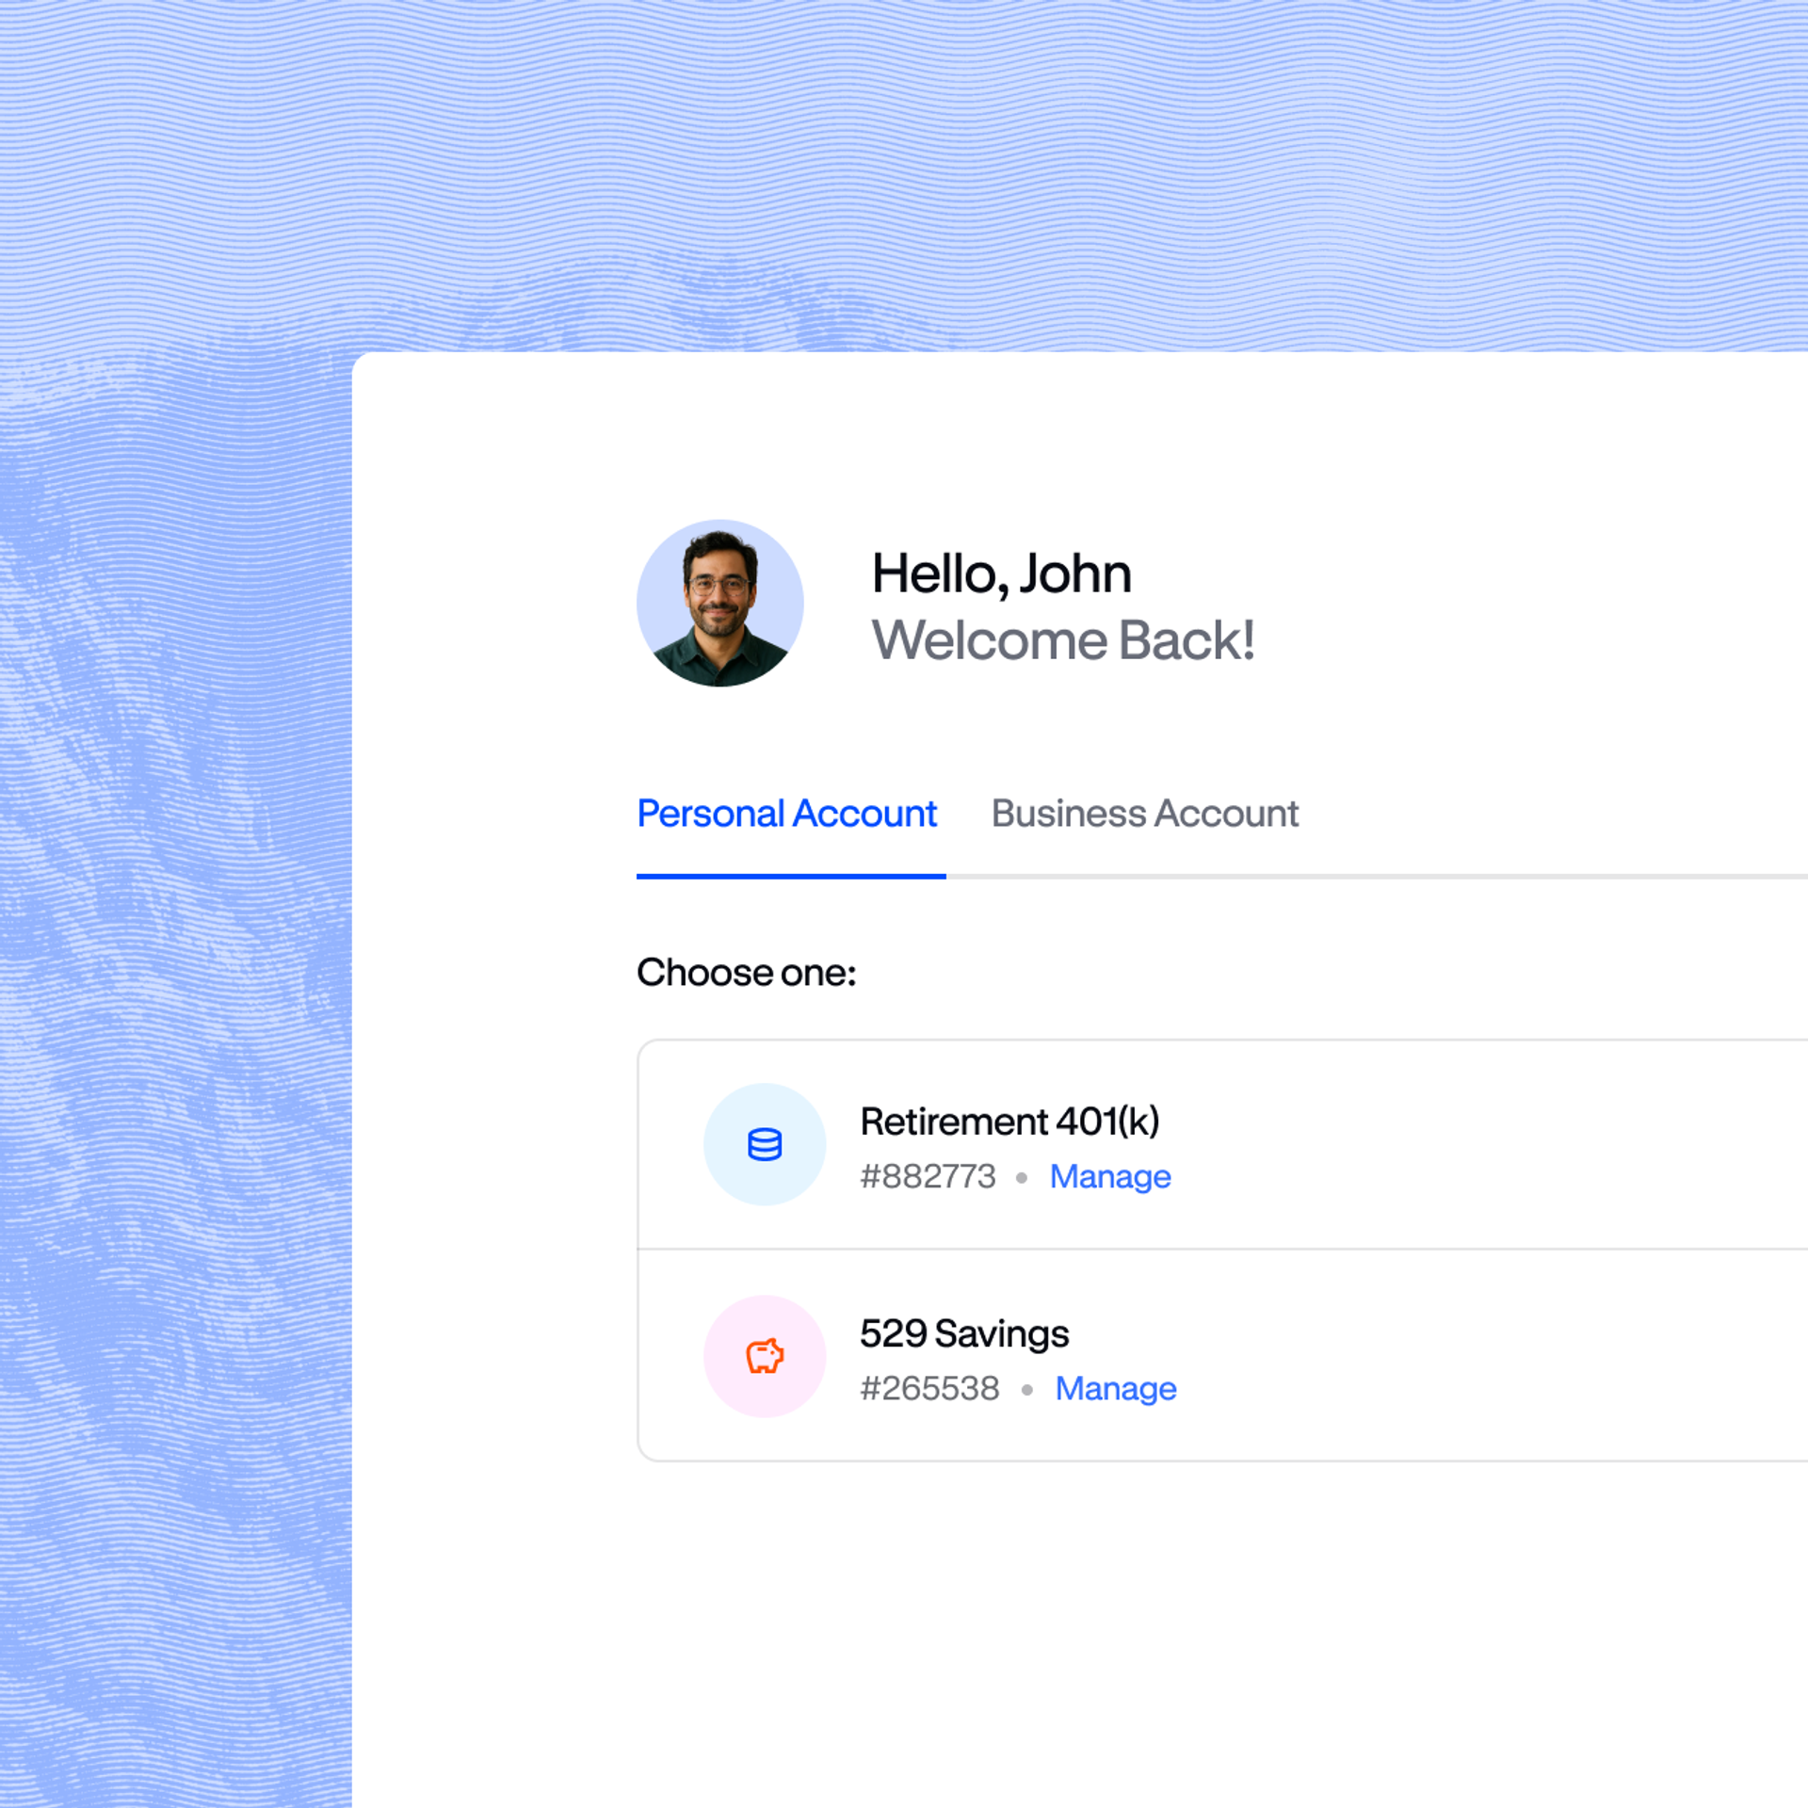Screen dimensions: 1808x1808
Task: Click the Welcome Back! text
Action: point(1063,640)
